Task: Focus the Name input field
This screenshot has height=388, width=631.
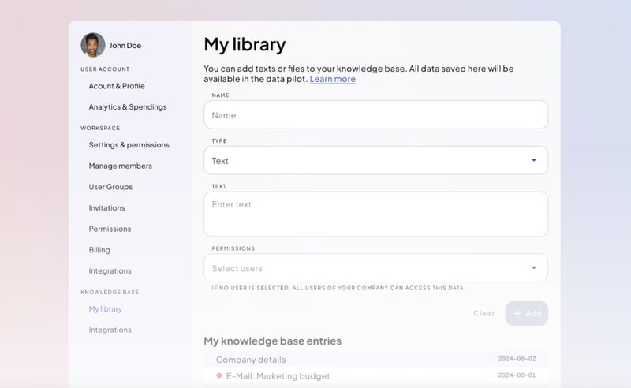Action: [x=375, y=115]
